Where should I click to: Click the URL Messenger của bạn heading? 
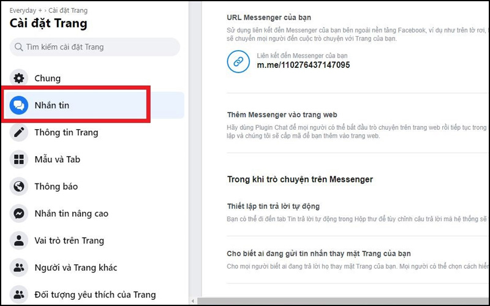pyautogui.click(x=269, y=18)
